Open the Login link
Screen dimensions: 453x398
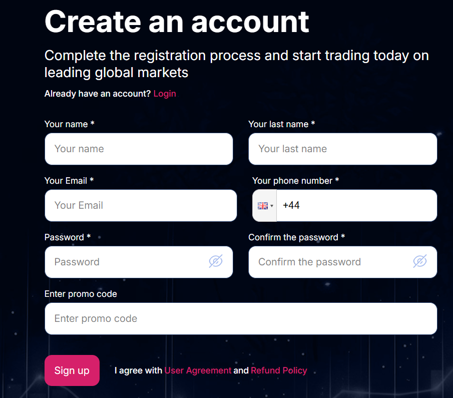pos(165,94)
